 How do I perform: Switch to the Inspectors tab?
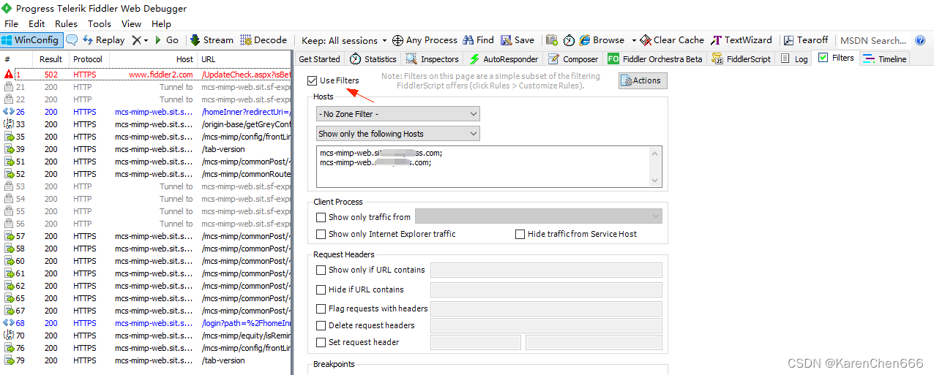pyautogui.click(x=433, y=59)
